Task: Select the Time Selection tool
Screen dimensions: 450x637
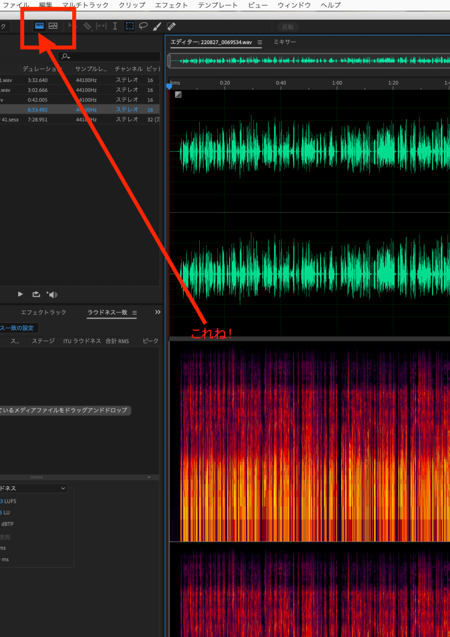Action: coord(115,26)
